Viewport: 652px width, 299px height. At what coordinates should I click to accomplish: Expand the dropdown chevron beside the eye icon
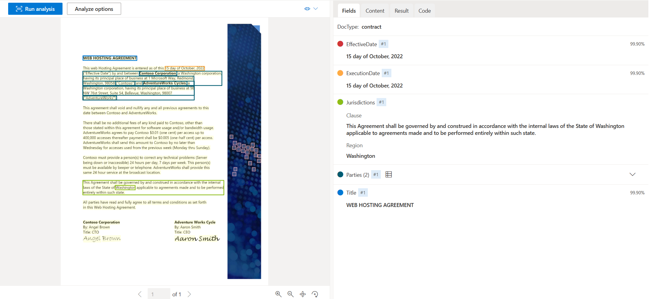316,9
